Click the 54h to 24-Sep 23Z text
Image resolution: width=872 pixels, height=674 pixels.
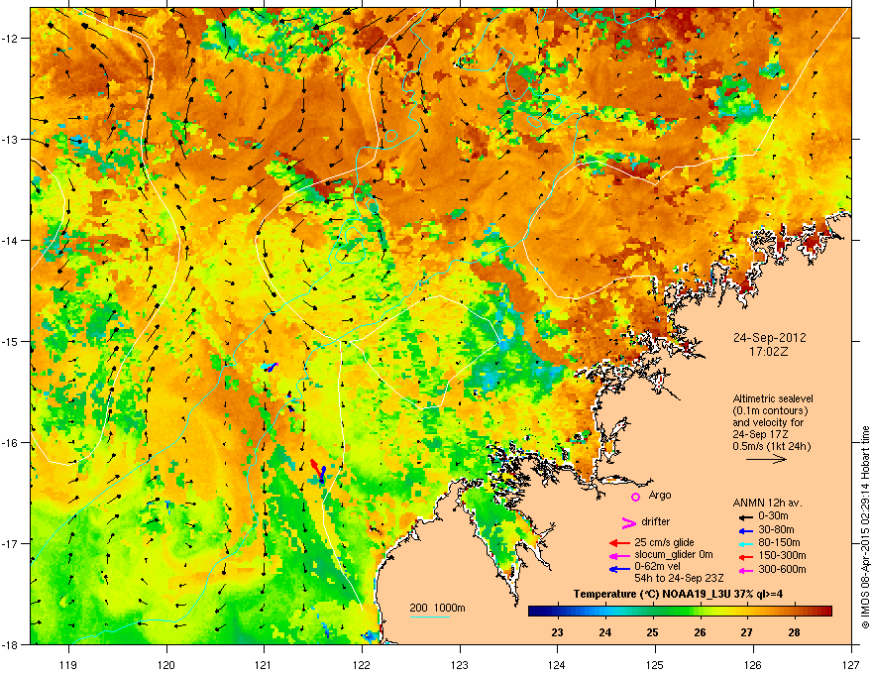679,578
